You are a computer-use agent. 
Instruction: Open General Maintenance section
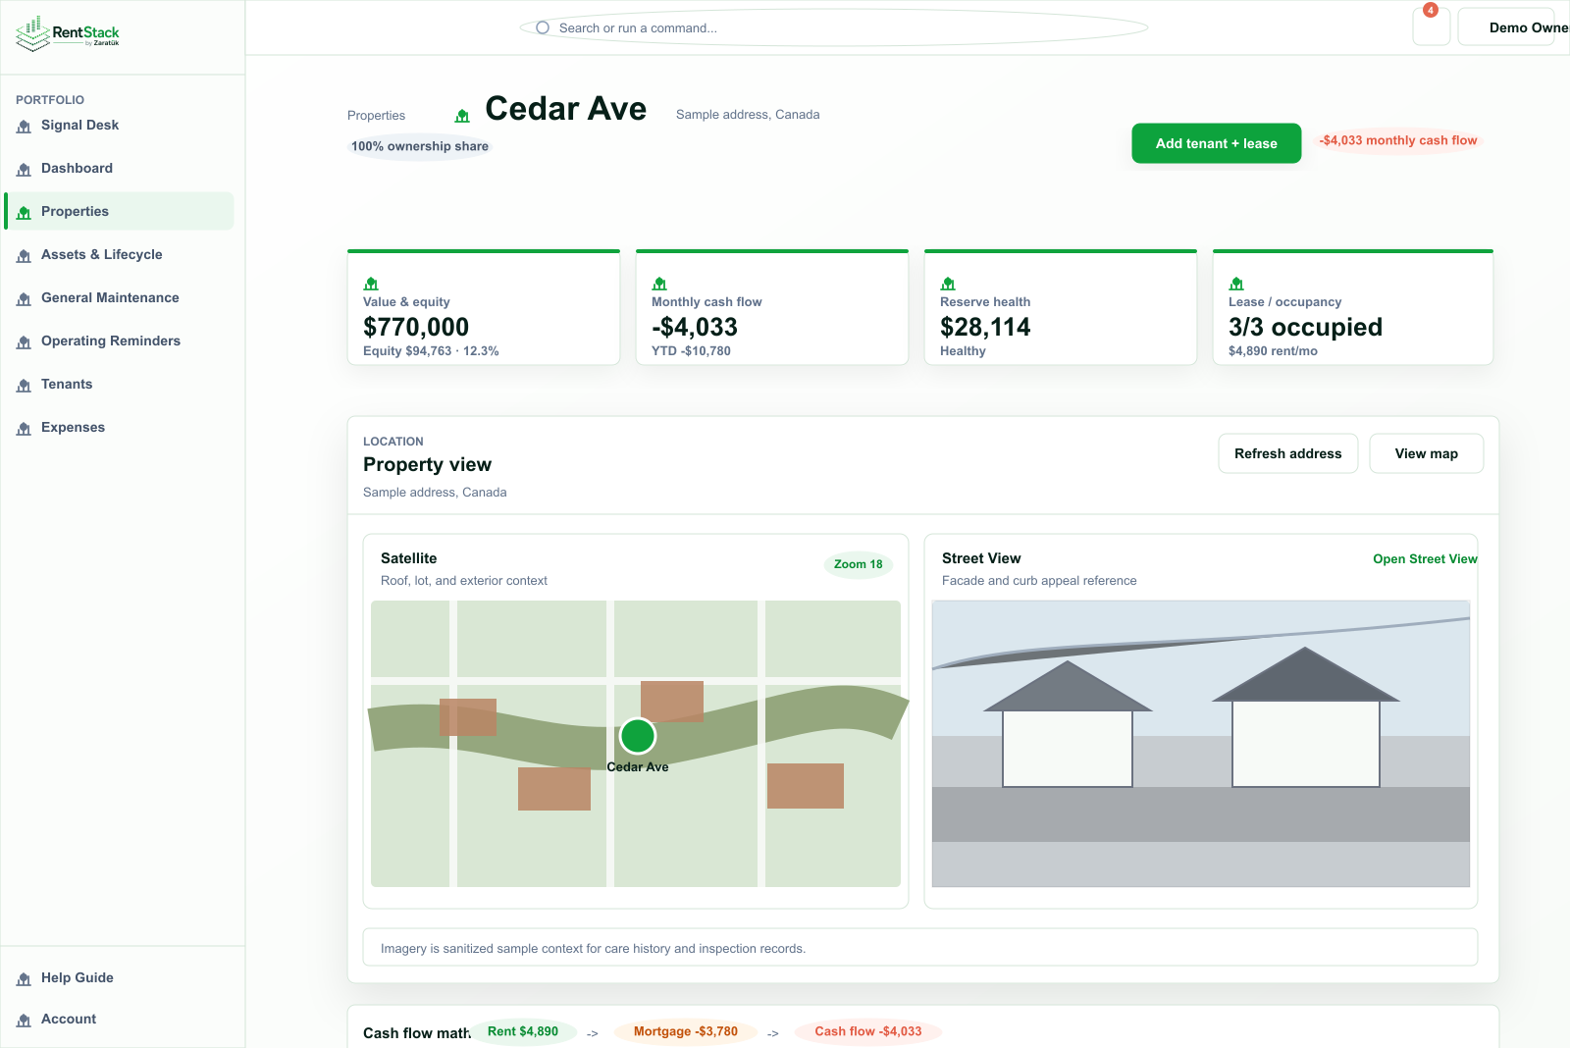pos(120,297)
